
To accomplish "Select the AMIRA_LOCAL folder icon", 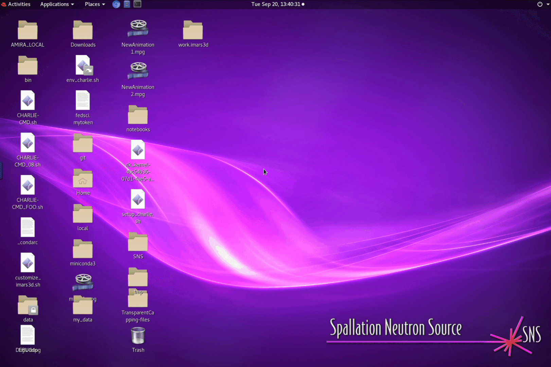I will [x=28, y=31].
